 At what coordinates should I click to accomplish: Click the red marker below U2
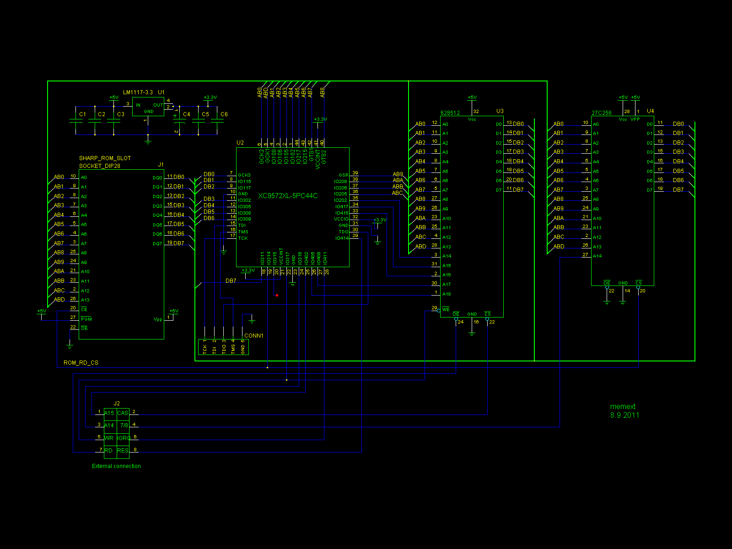(277, 295)
